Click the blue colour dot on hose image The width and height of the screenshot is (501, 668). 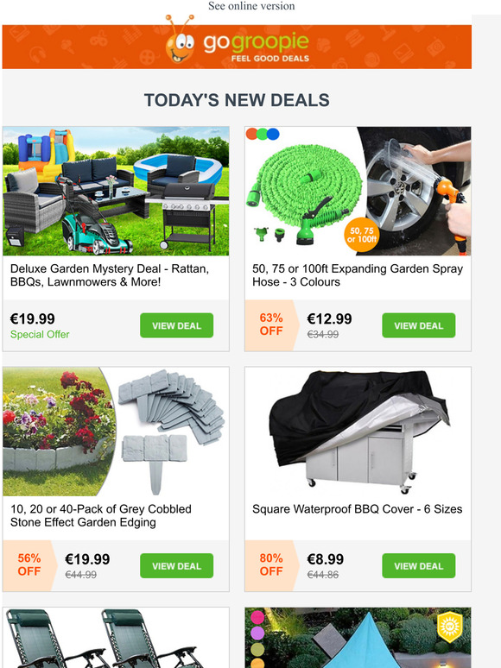(273, 134)
